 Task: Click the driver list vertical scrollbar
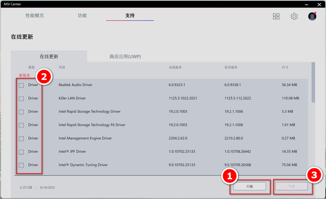[x=313, y=83]
